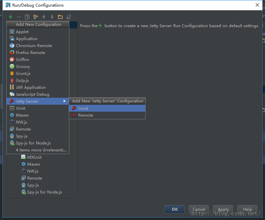Image resolution: width=265 pixels, height=220 pixels.
Task: Select JUnit in the popup menu
Action: point(38,108)
